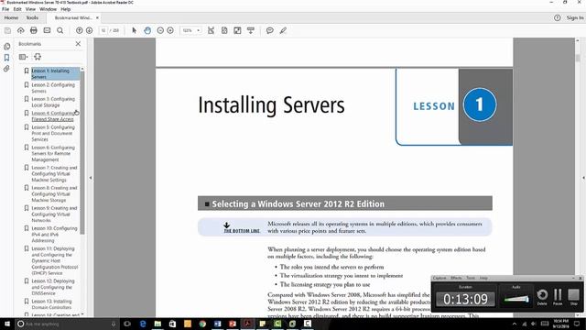Open the find text magnifier icon
The image size is (586, 330).
click(x=60, y=30)
